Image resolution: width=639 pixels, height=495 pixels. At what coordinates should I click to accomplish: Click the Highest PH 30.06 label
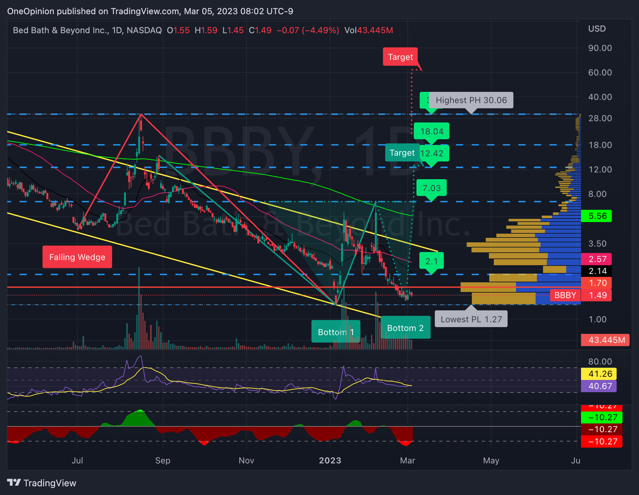(471, 100)
